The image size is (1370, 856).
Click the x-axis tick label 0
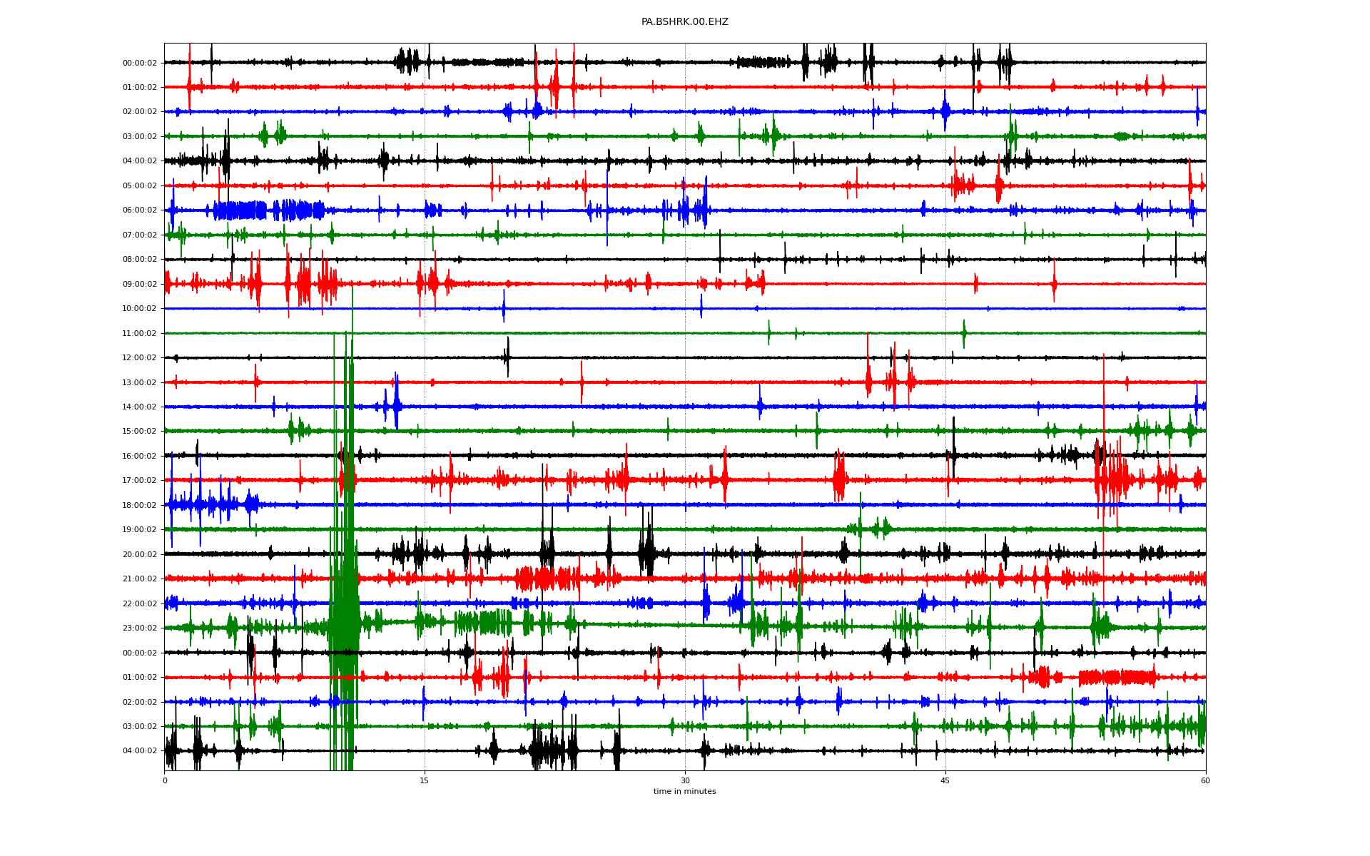tap(165, 780)
